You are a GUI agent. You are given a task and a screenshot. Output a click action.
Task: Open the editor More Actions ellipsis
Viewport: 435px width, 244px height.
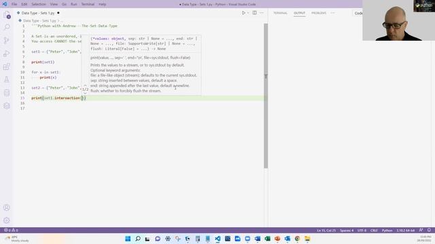pyautogui.click(x=262, y=13)
